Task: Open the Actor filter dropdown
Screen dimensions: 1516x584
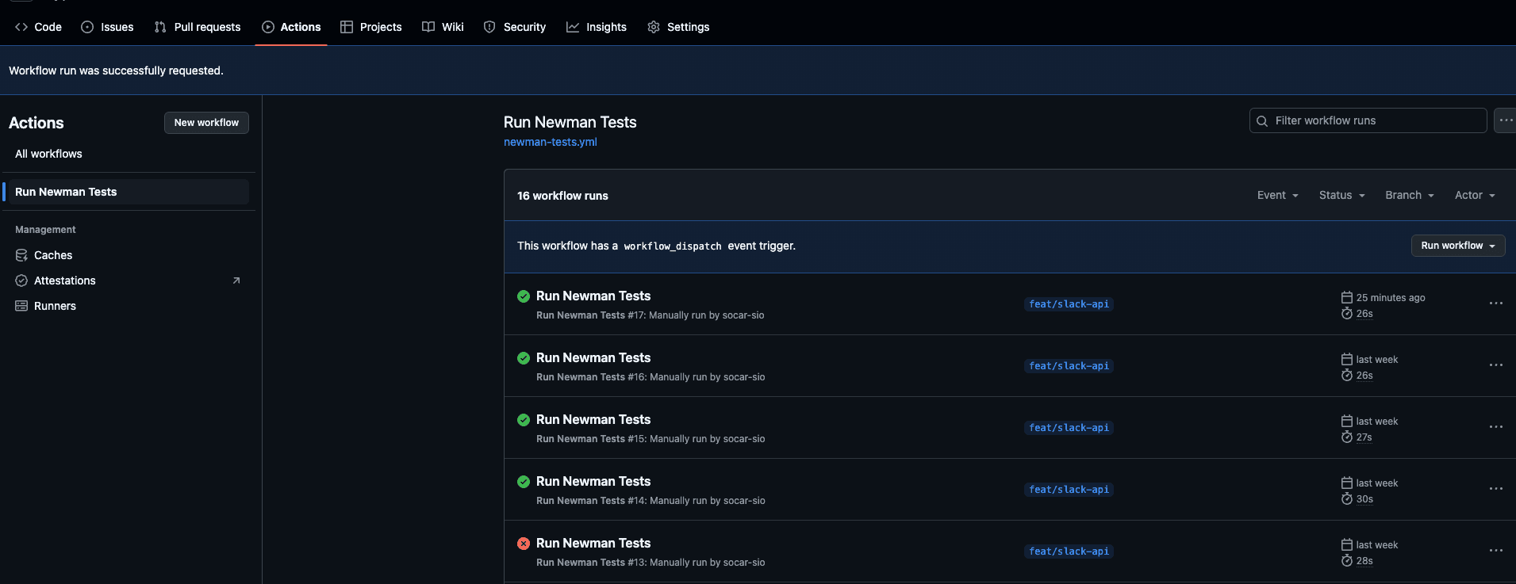Action: click(x=1475, y=195)
